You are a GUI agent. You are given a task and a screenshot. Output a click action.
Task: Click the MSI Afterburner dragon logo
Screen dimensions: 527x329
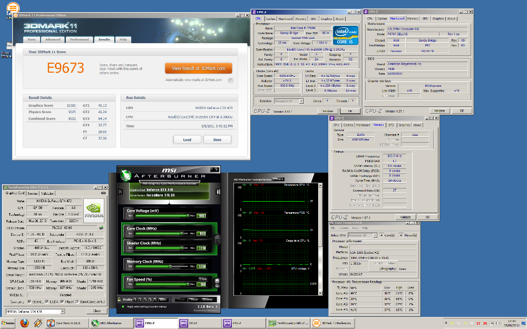tap(125, 175)
